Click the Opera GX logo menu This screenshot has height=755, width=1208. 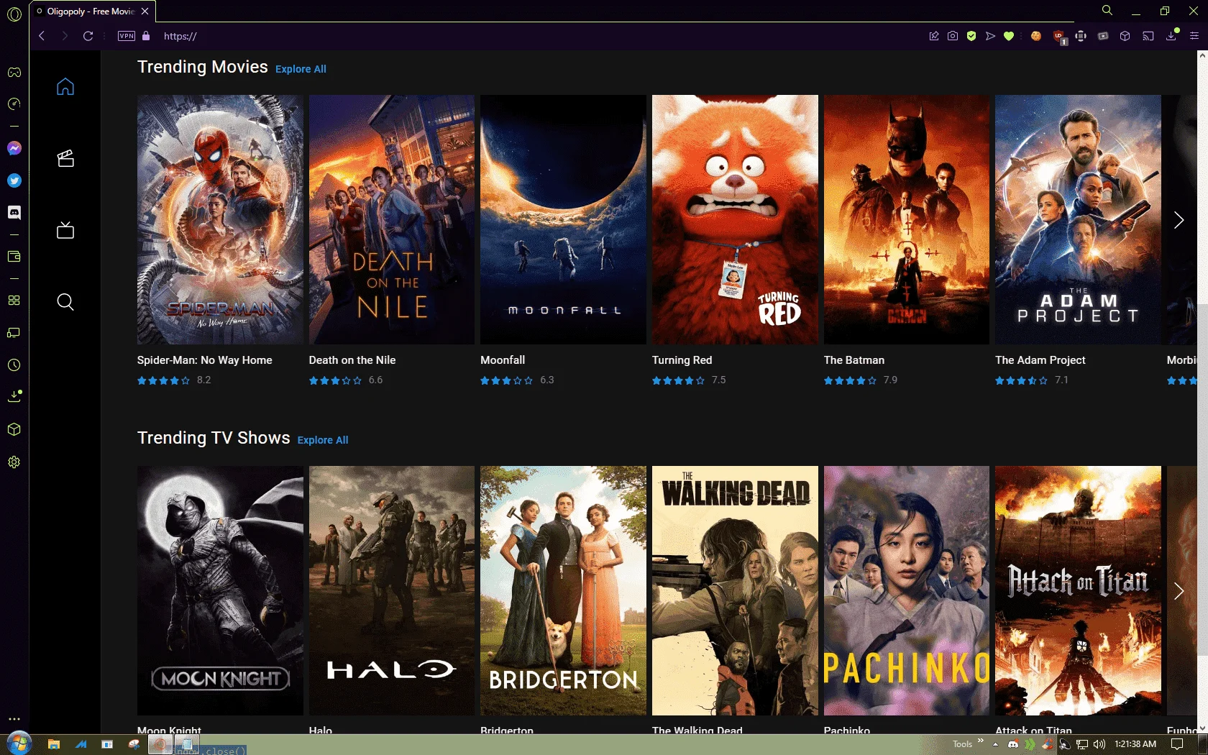pos(14,14)
